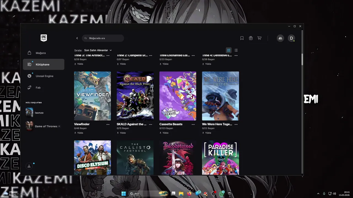The width and height of the screenshot is (353, 198).
Task: Click the download icon under Cassette Beasts
Action: point(161,133)
